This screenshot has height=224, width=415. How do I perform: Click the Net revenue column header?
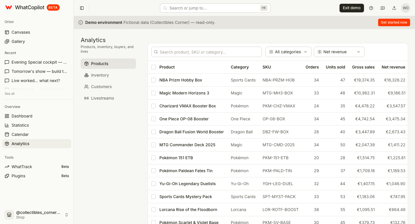click(x=393, y=67)
